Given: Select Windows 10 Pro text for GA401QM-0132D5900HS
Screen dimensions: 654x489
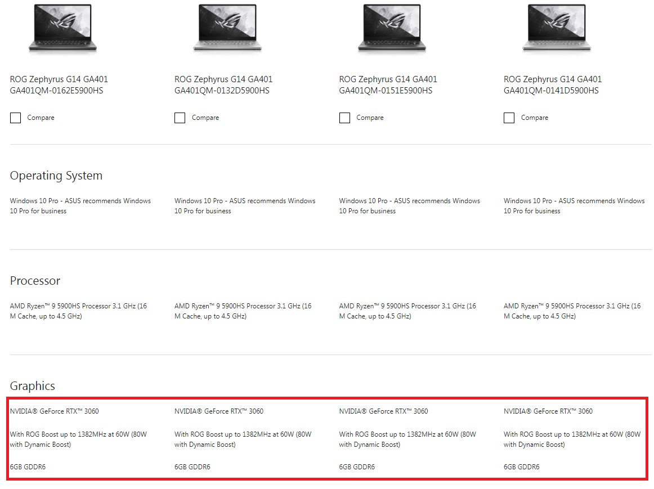Looking at the screenshot, I should [245, 206].
